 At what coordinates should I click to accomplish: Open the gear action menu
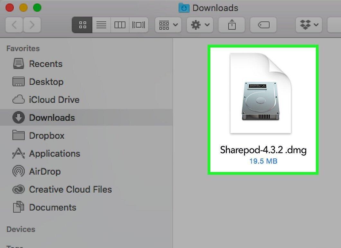200,25
